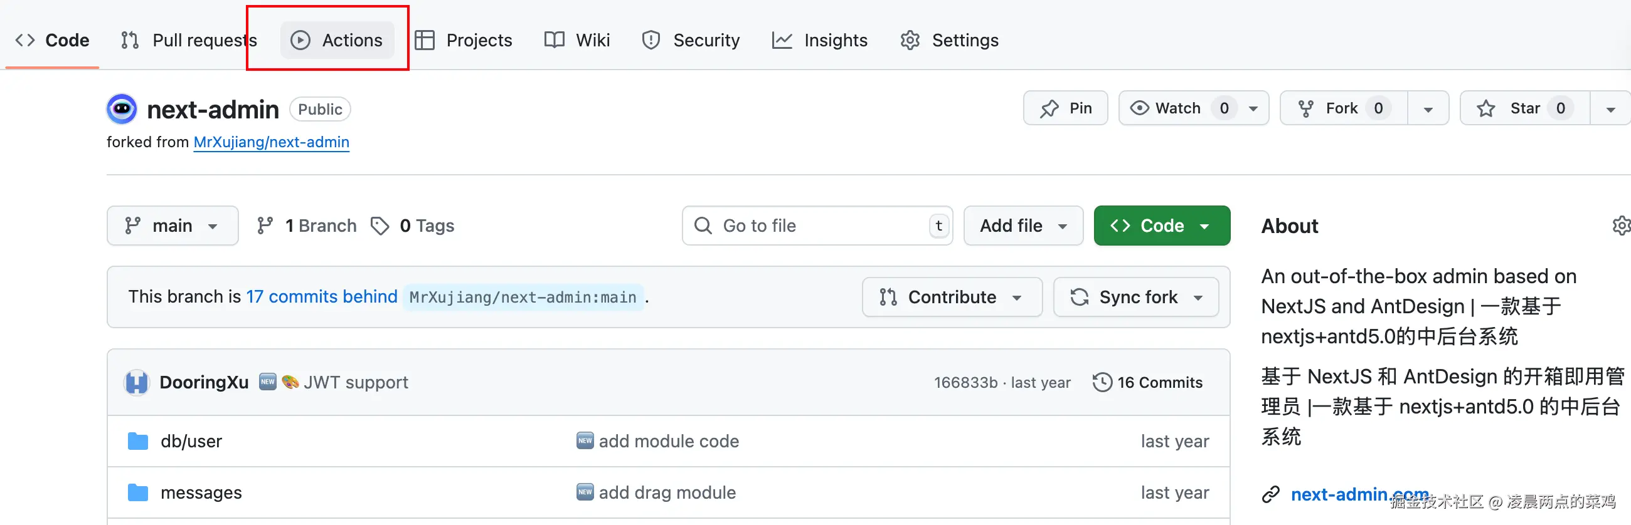View the Security tab

tap(691, 40)
